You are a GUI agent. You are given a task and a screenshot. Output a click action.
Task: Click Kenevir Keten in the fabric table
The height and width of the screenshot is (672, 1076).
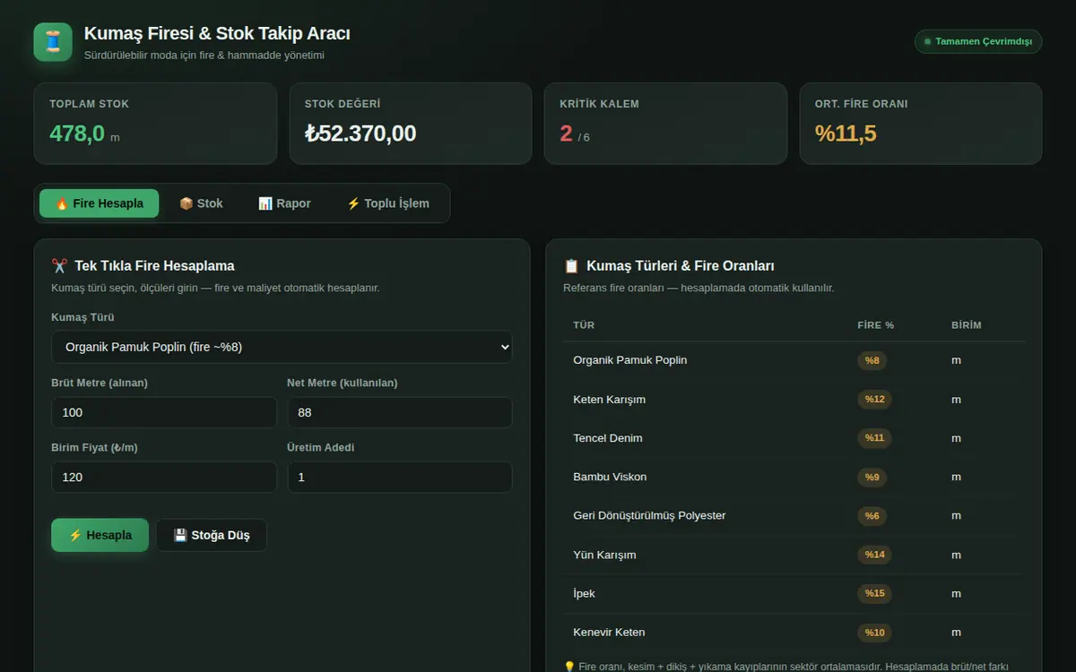click(x=609, y=632)
